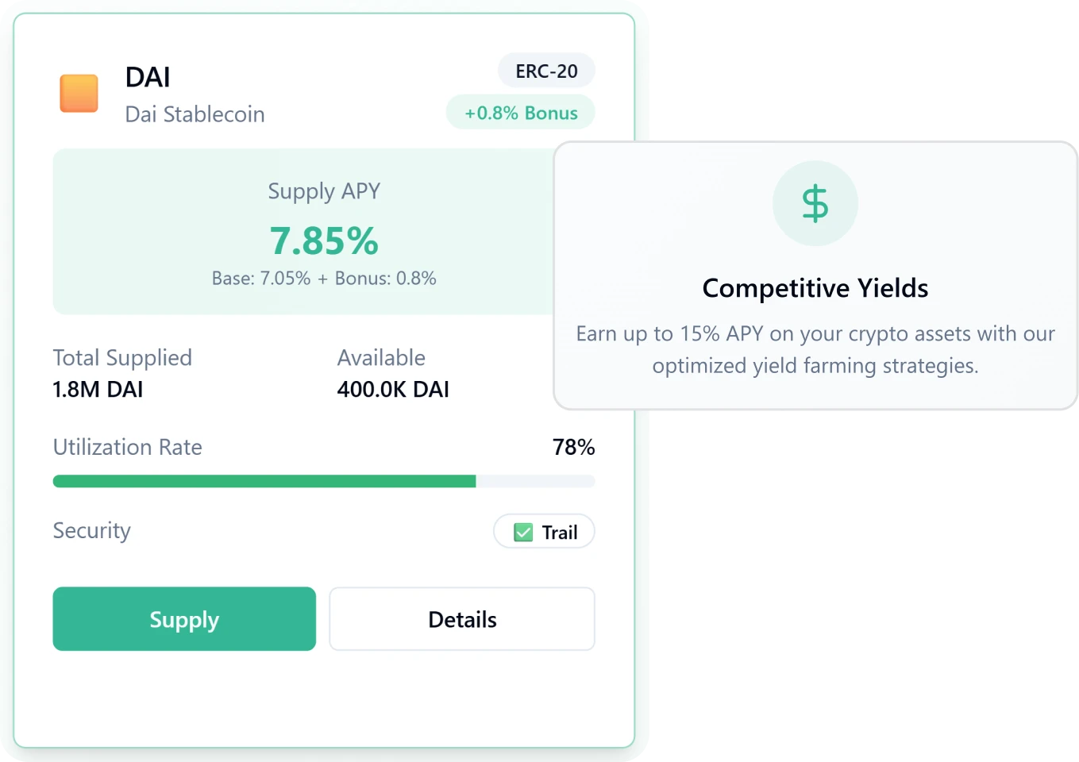Expand the Available liquidity section
Viewport: 1079px width, 762px height.
coord(392,373)
